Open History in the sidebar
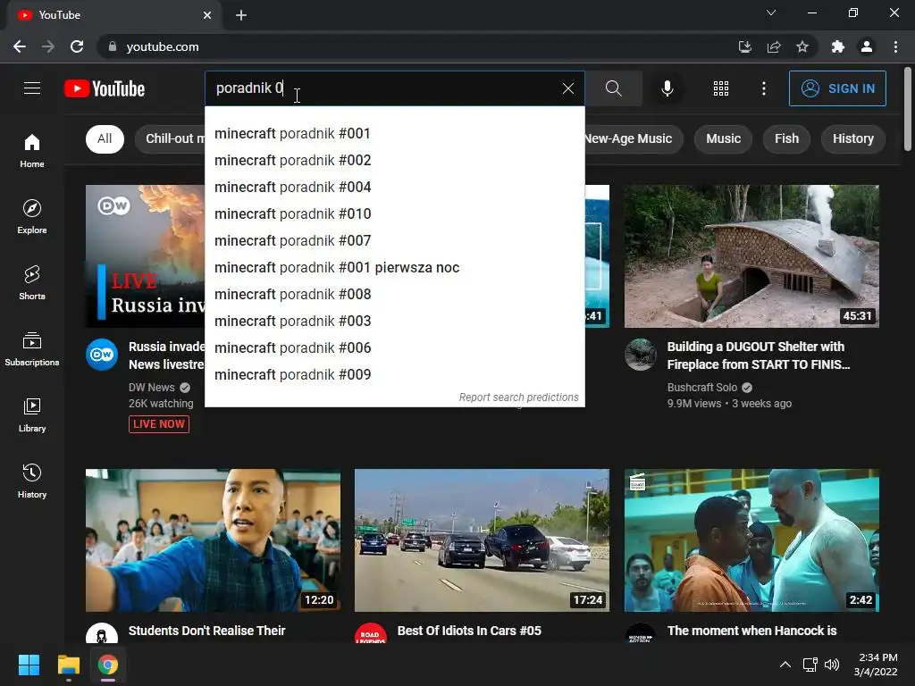This screenshot has width=915, height=686. [x=32, y=481]
